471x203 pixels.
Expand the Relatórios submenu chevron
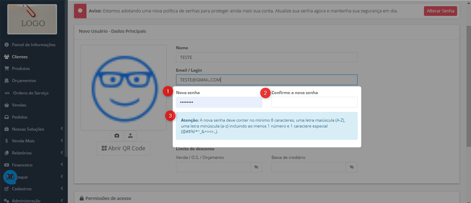coord(61,153)
